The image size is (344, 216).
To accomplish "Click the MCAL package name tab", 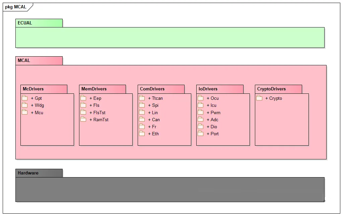I will pos(39,61).
